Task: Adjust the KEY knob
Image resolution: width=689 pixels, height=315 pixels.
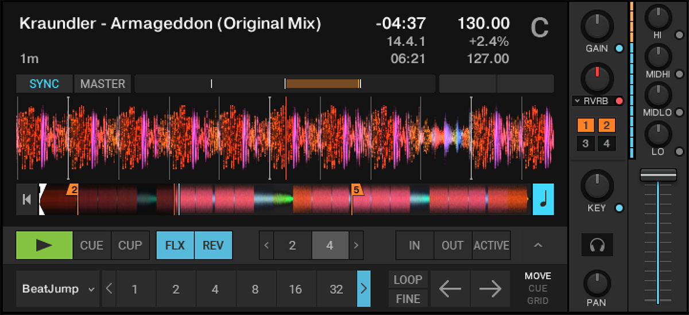Action: (597, 185)
